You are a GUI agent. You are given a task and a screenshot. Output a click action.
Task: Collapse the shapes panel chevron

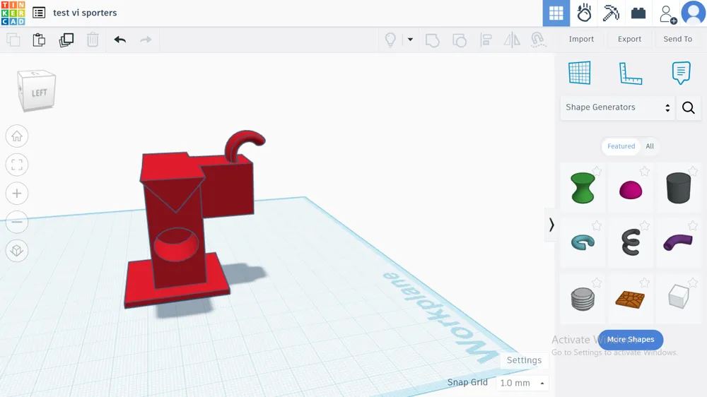551,225
